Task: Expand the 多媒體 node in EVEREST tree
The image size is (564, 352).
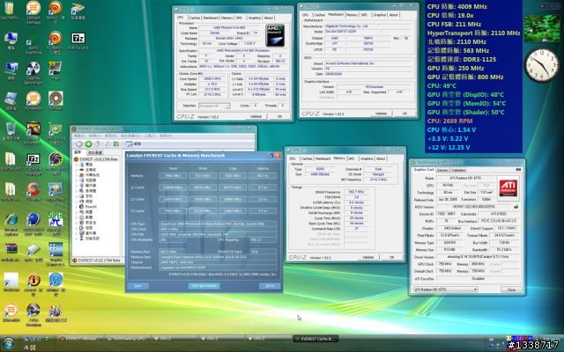Action: pos(77,191)
